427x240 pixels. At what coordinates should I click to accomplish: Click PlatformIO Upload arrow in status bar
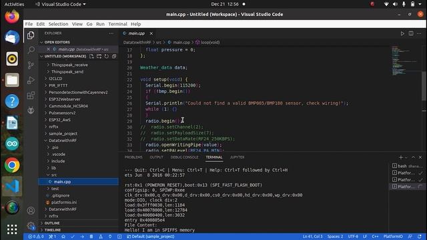82,237
